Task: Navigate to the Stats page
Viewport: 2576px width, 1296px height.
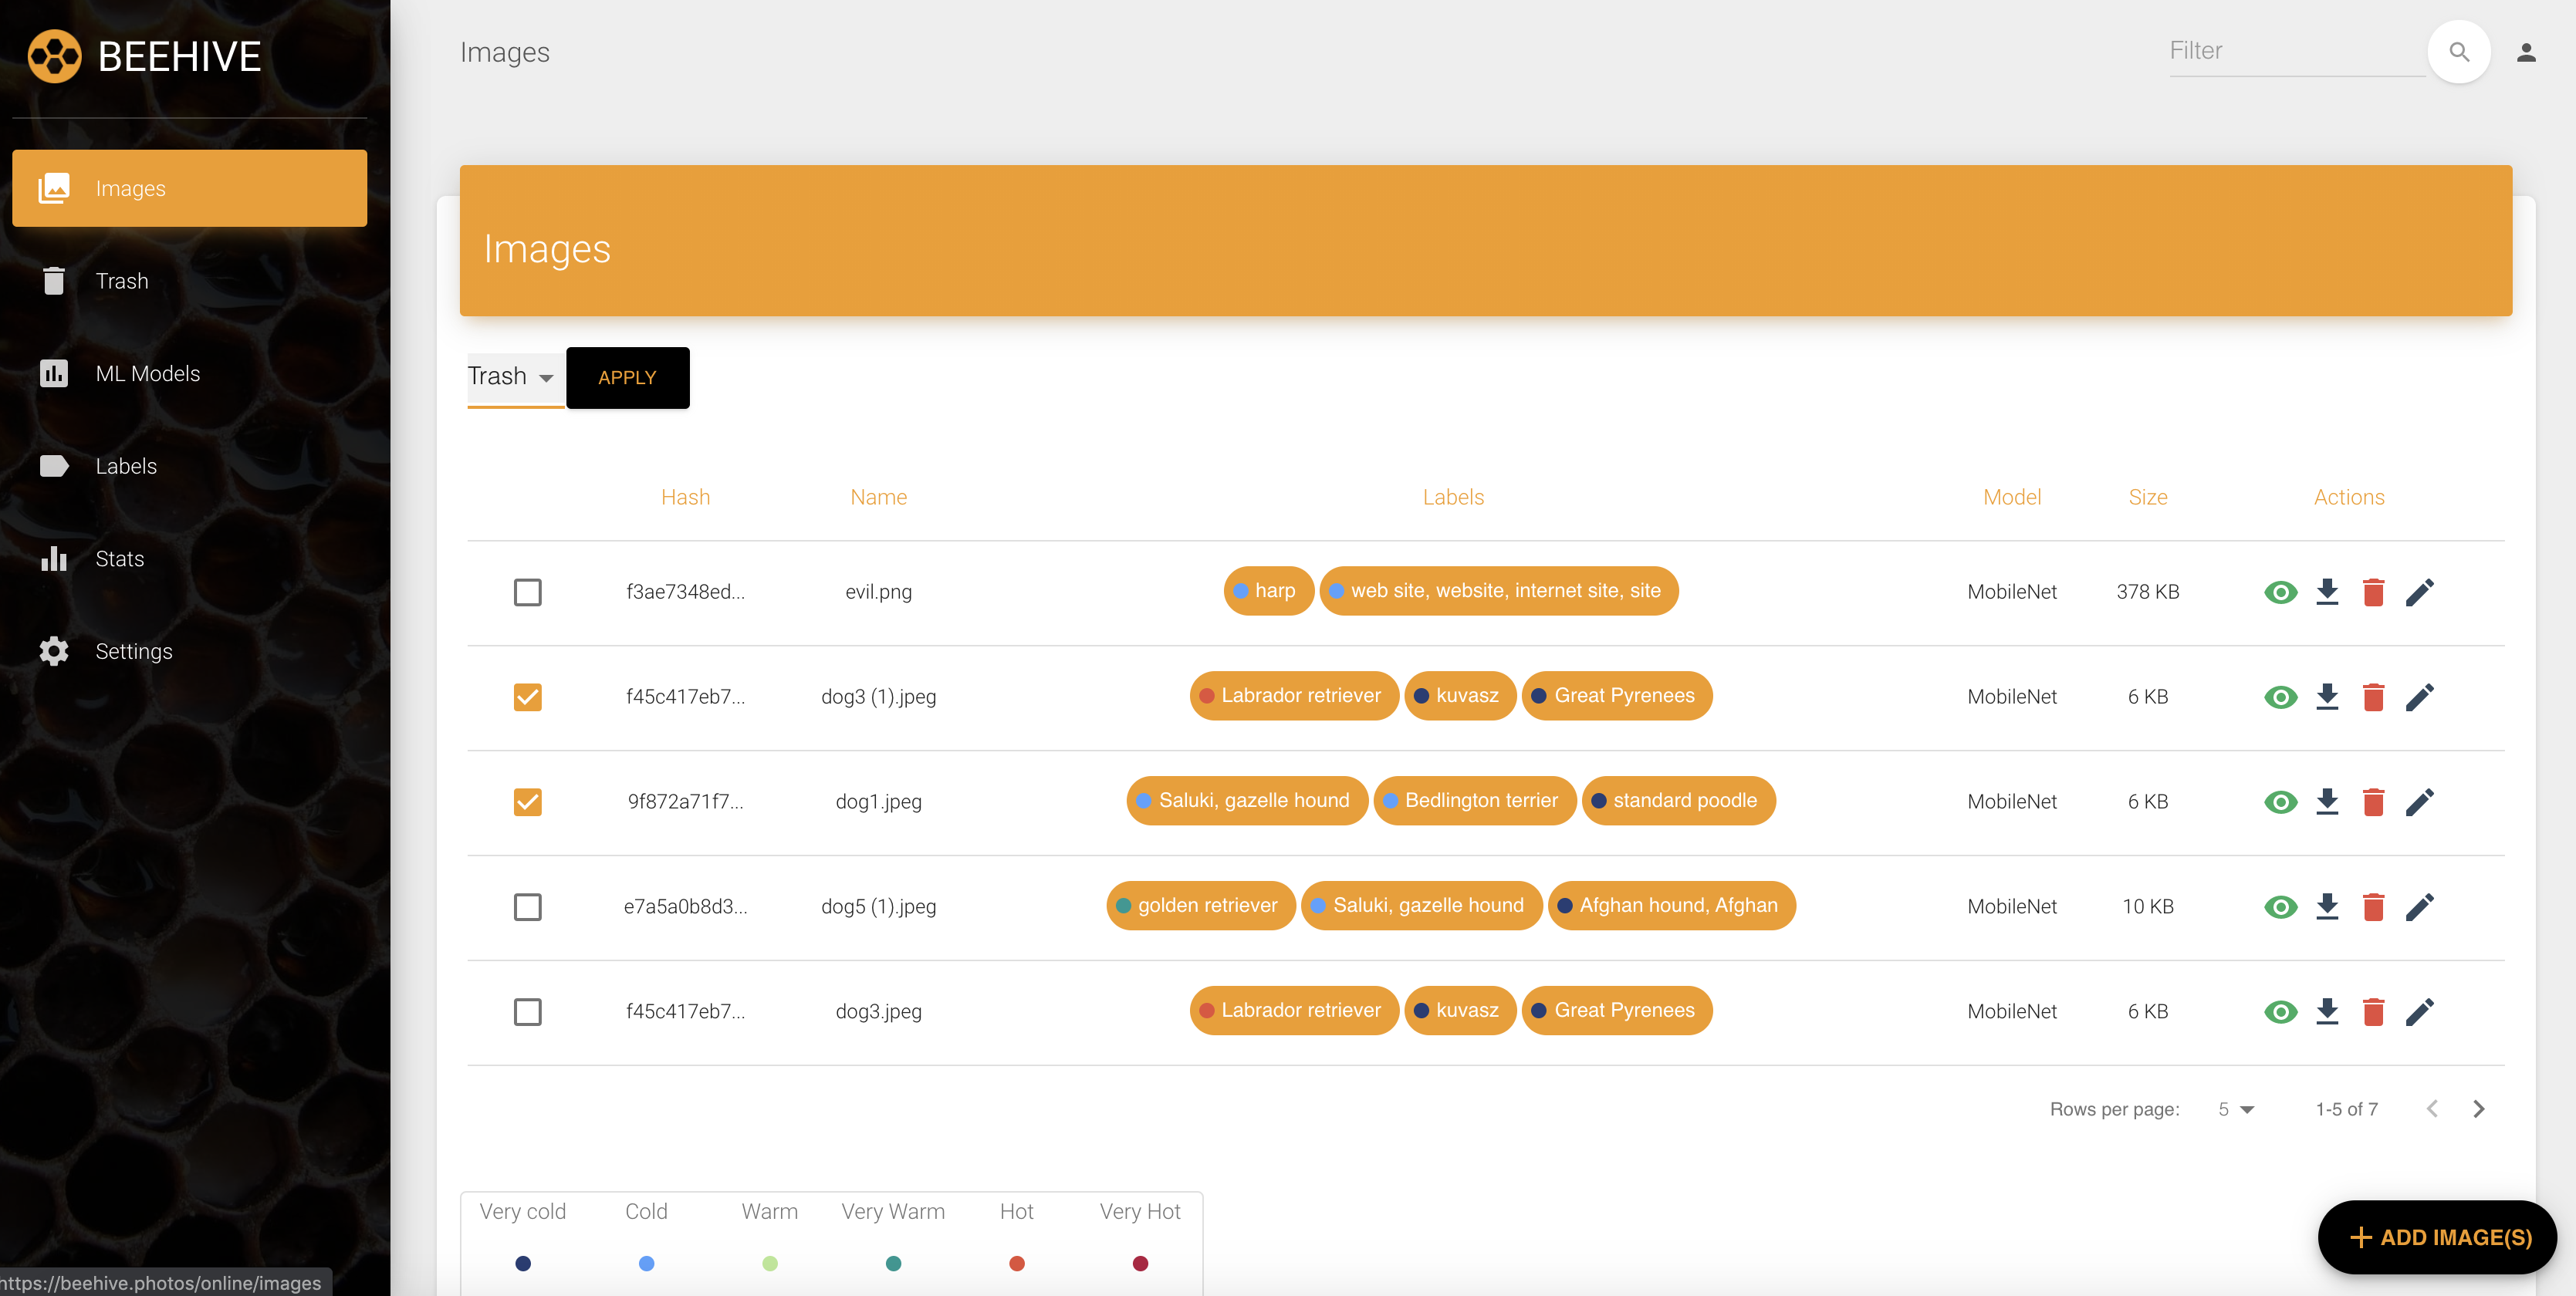Action: click(119, 559)
